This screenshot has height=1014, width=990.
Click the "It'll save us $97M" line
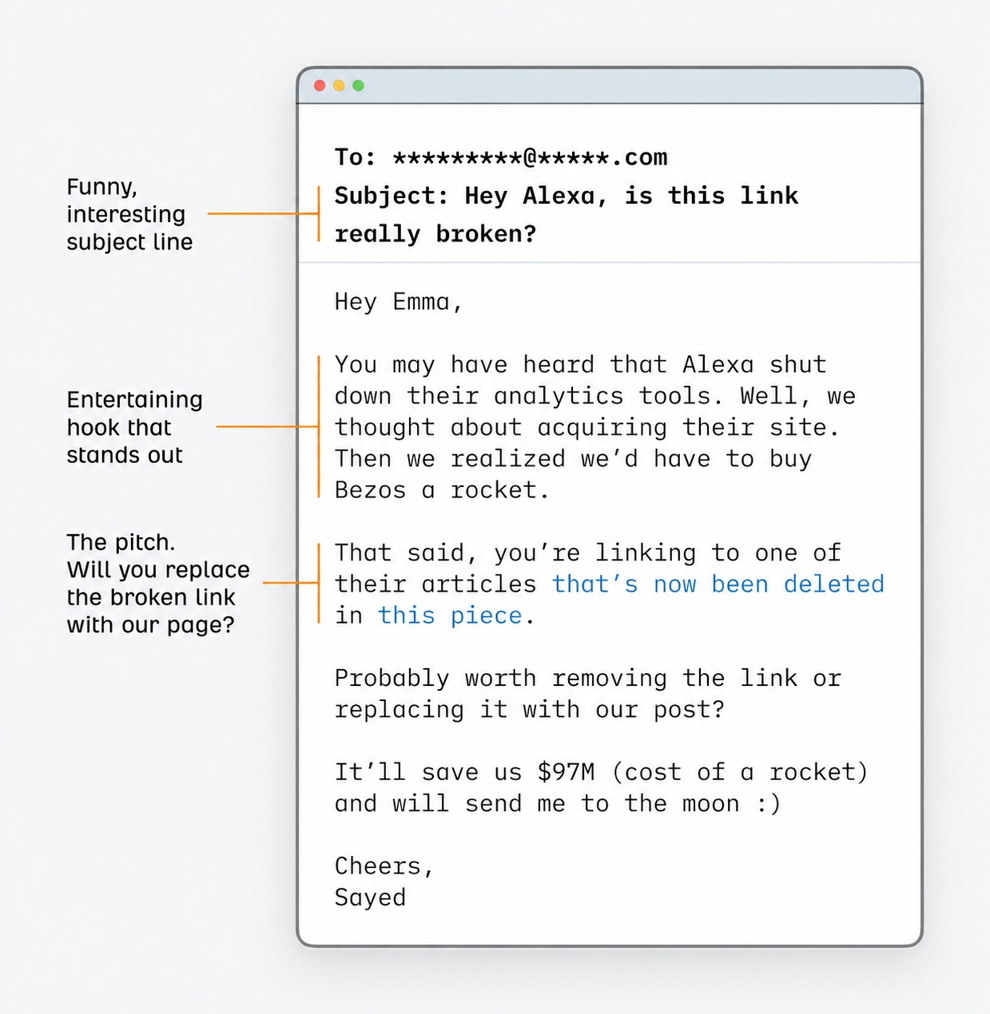point(601,772)
